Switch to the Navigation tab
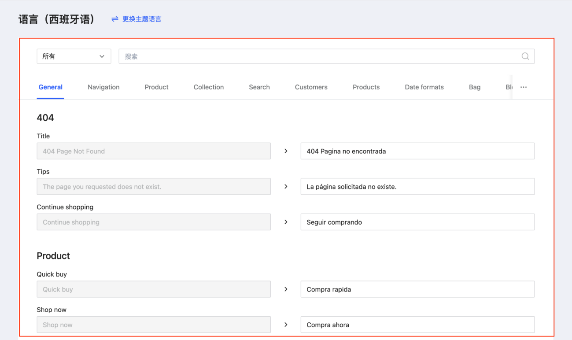Screen dimensions: 572x340 [x=103, y=87]
